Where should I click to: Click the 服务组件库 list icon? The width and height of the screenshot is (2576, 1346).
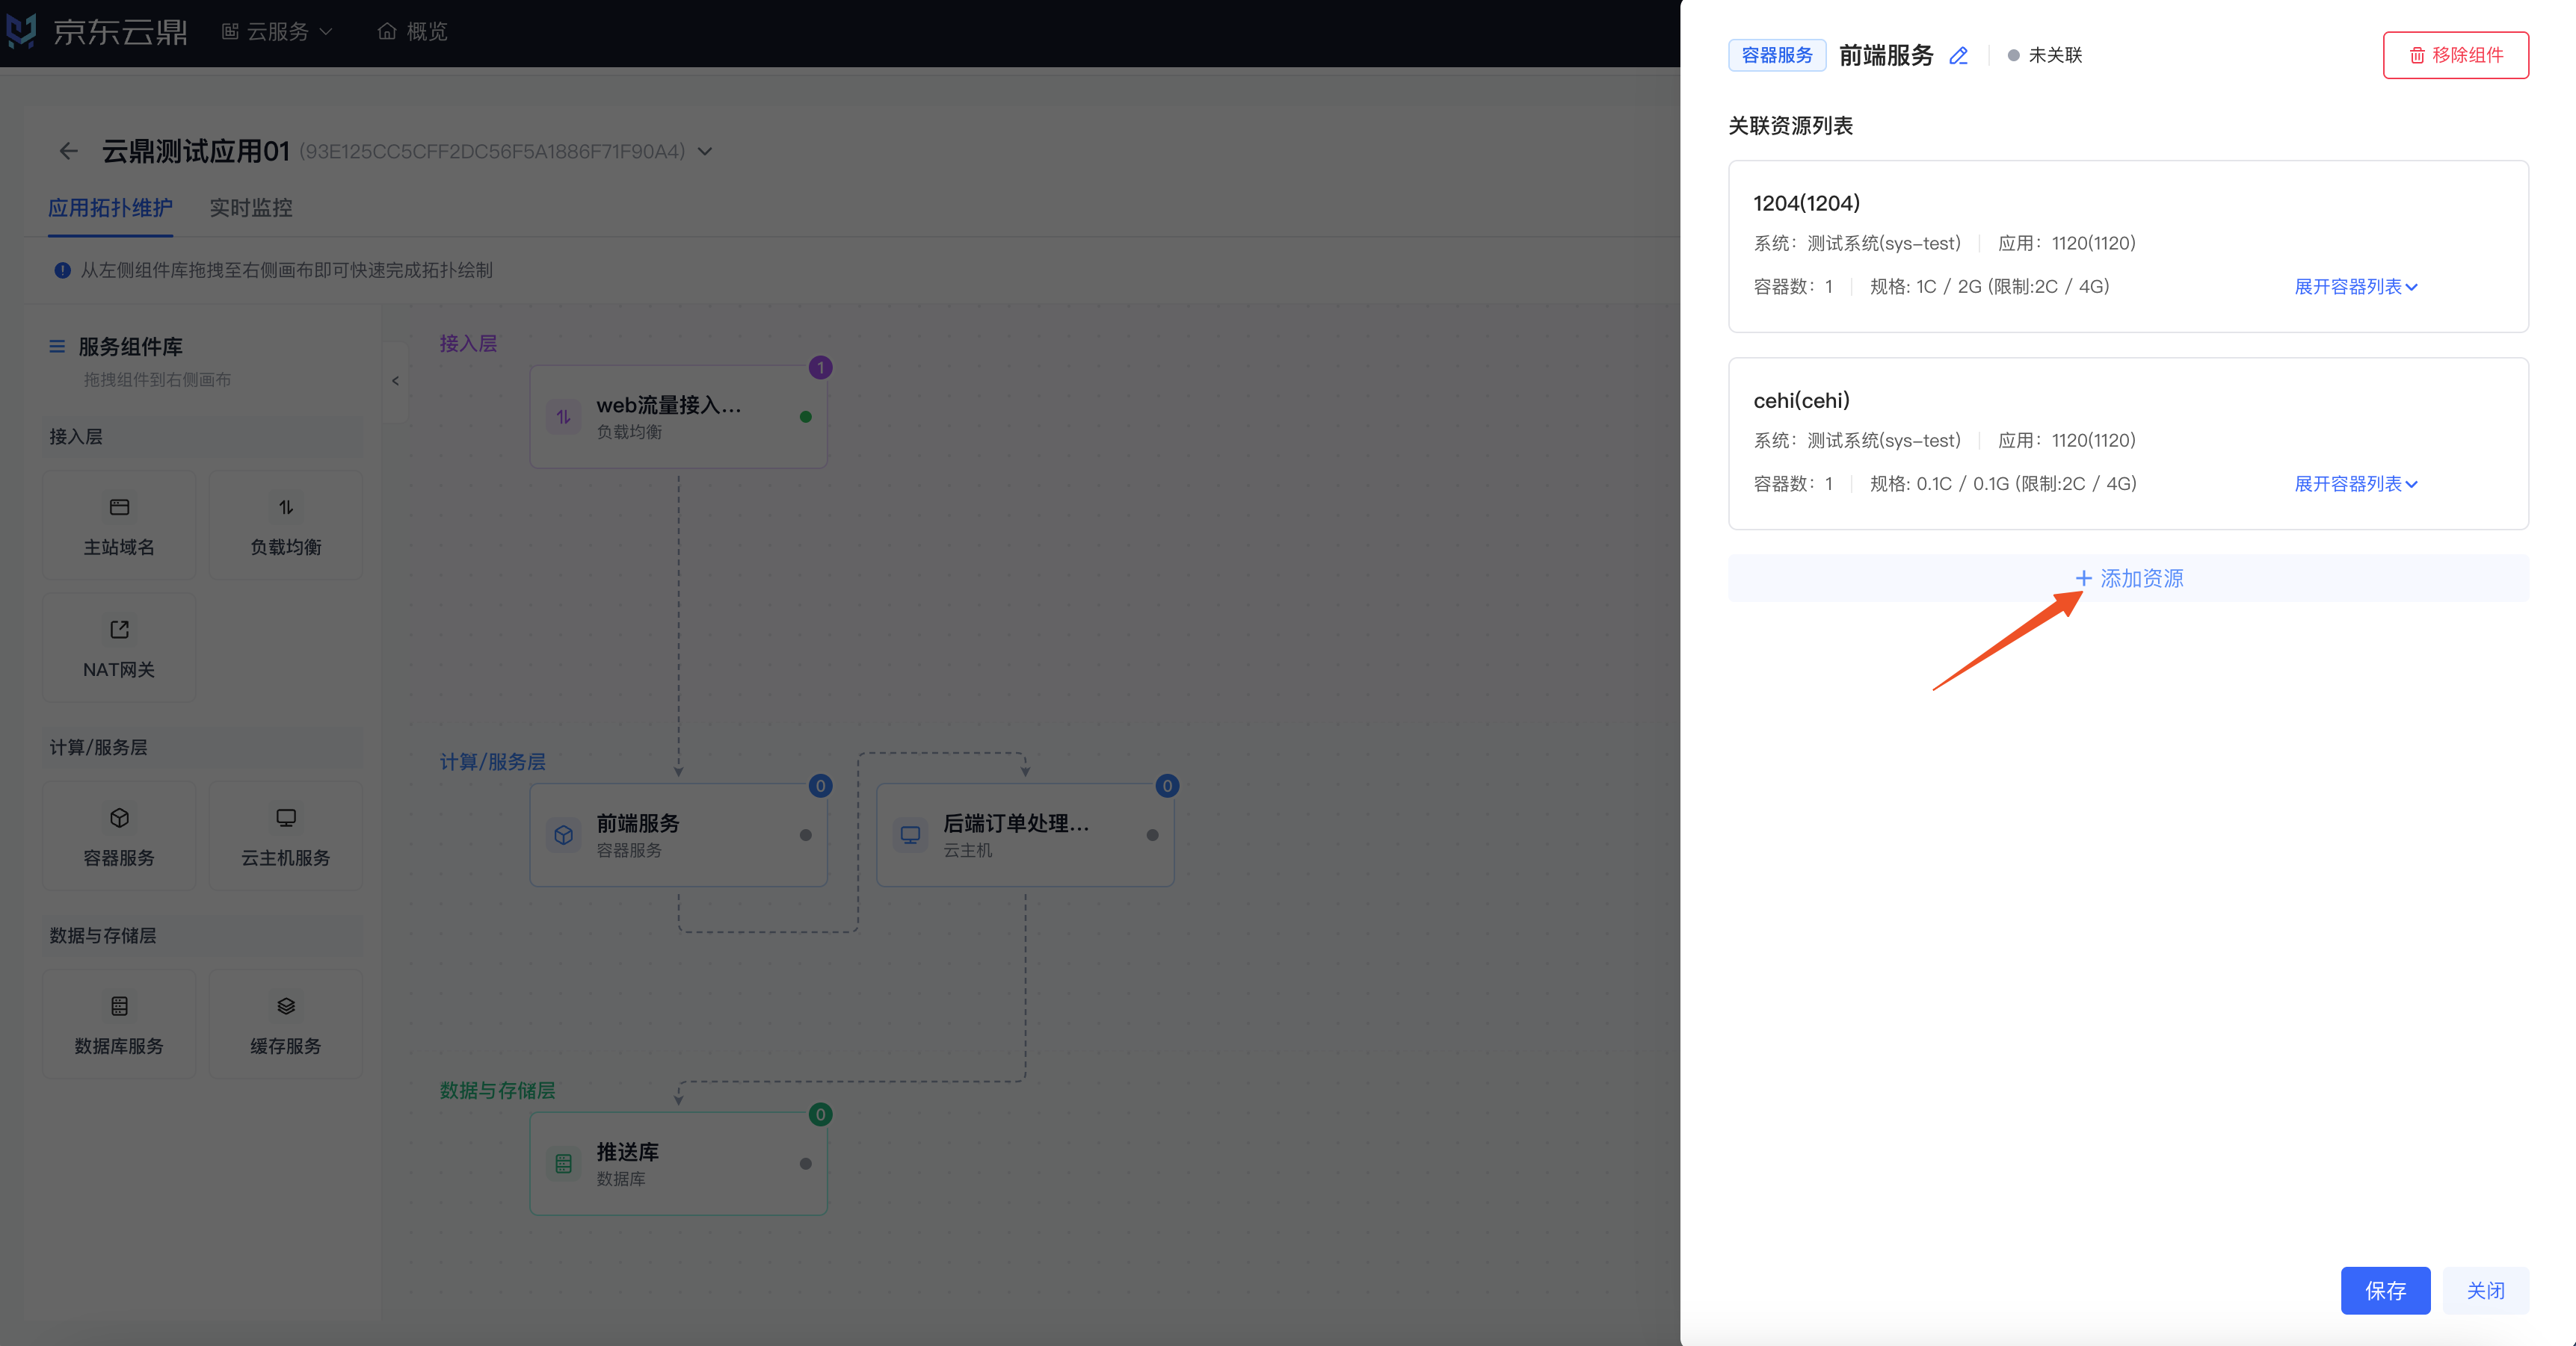tap(57, 347)
